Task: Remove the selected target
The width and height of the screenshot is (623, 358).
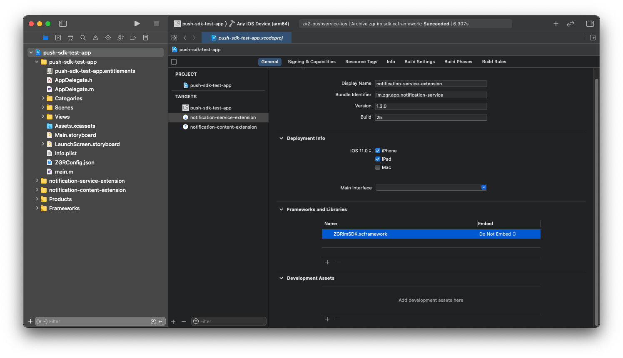Action: (184, 322)
